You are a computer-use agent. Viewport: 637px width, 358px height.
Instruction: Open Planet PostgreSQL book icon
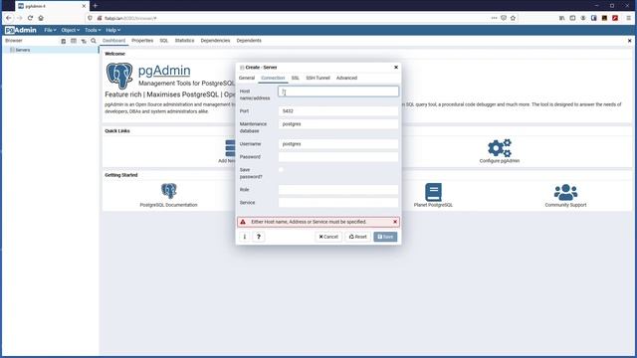433,192
